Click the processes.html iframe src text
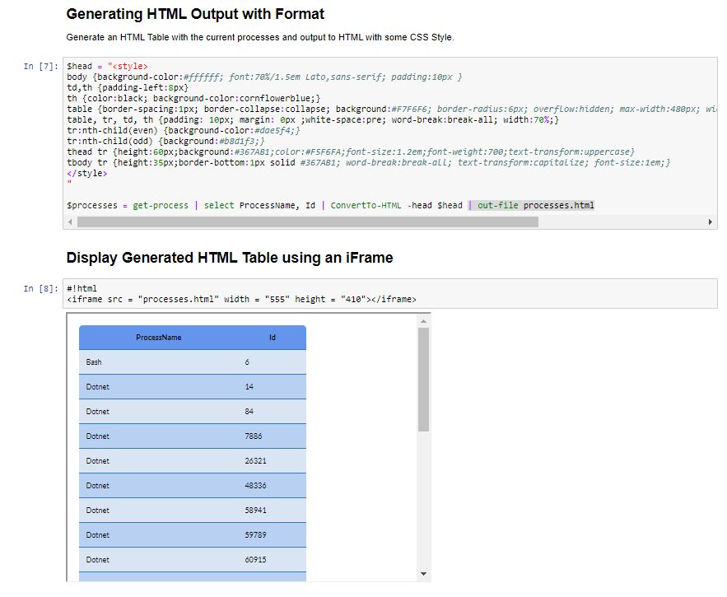 click(177, 299)
